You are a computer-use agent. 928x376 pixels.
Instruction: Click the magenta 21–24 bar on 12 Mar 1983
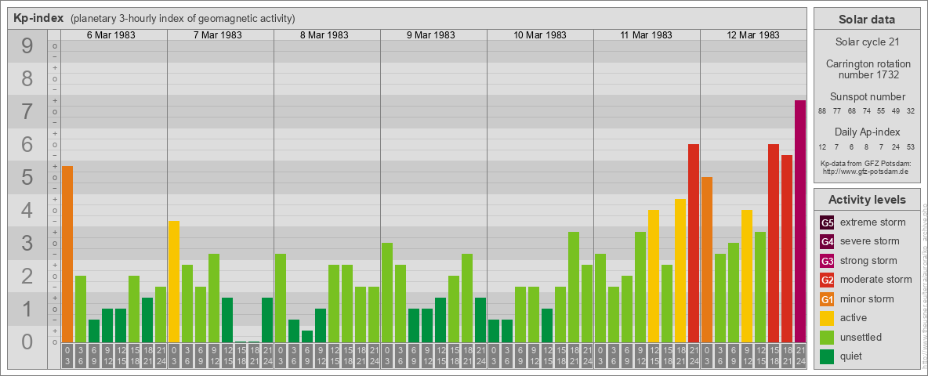coord(800,221)
